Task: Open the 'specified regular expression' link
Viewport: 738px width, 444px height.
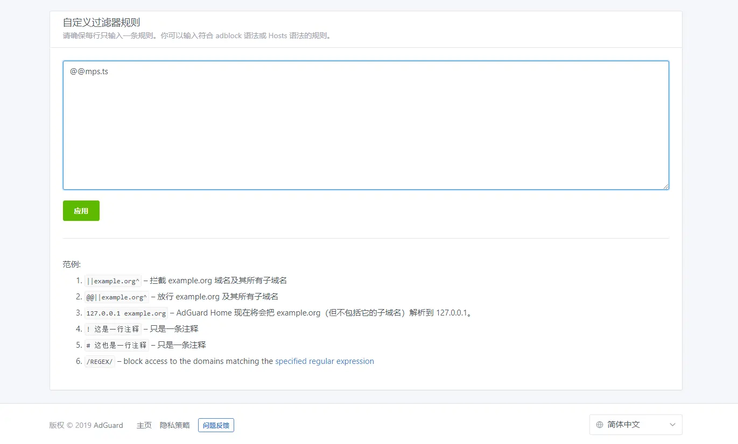Action: (325, 361)
